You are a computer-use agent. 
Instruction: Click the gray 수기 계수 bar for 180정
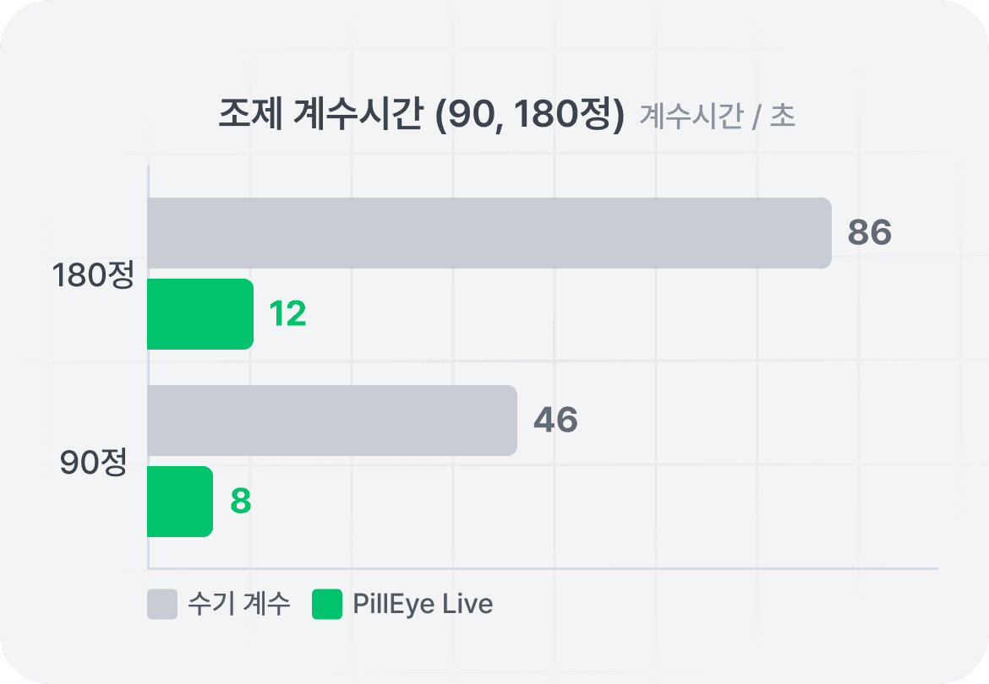(x=489, y=233)
